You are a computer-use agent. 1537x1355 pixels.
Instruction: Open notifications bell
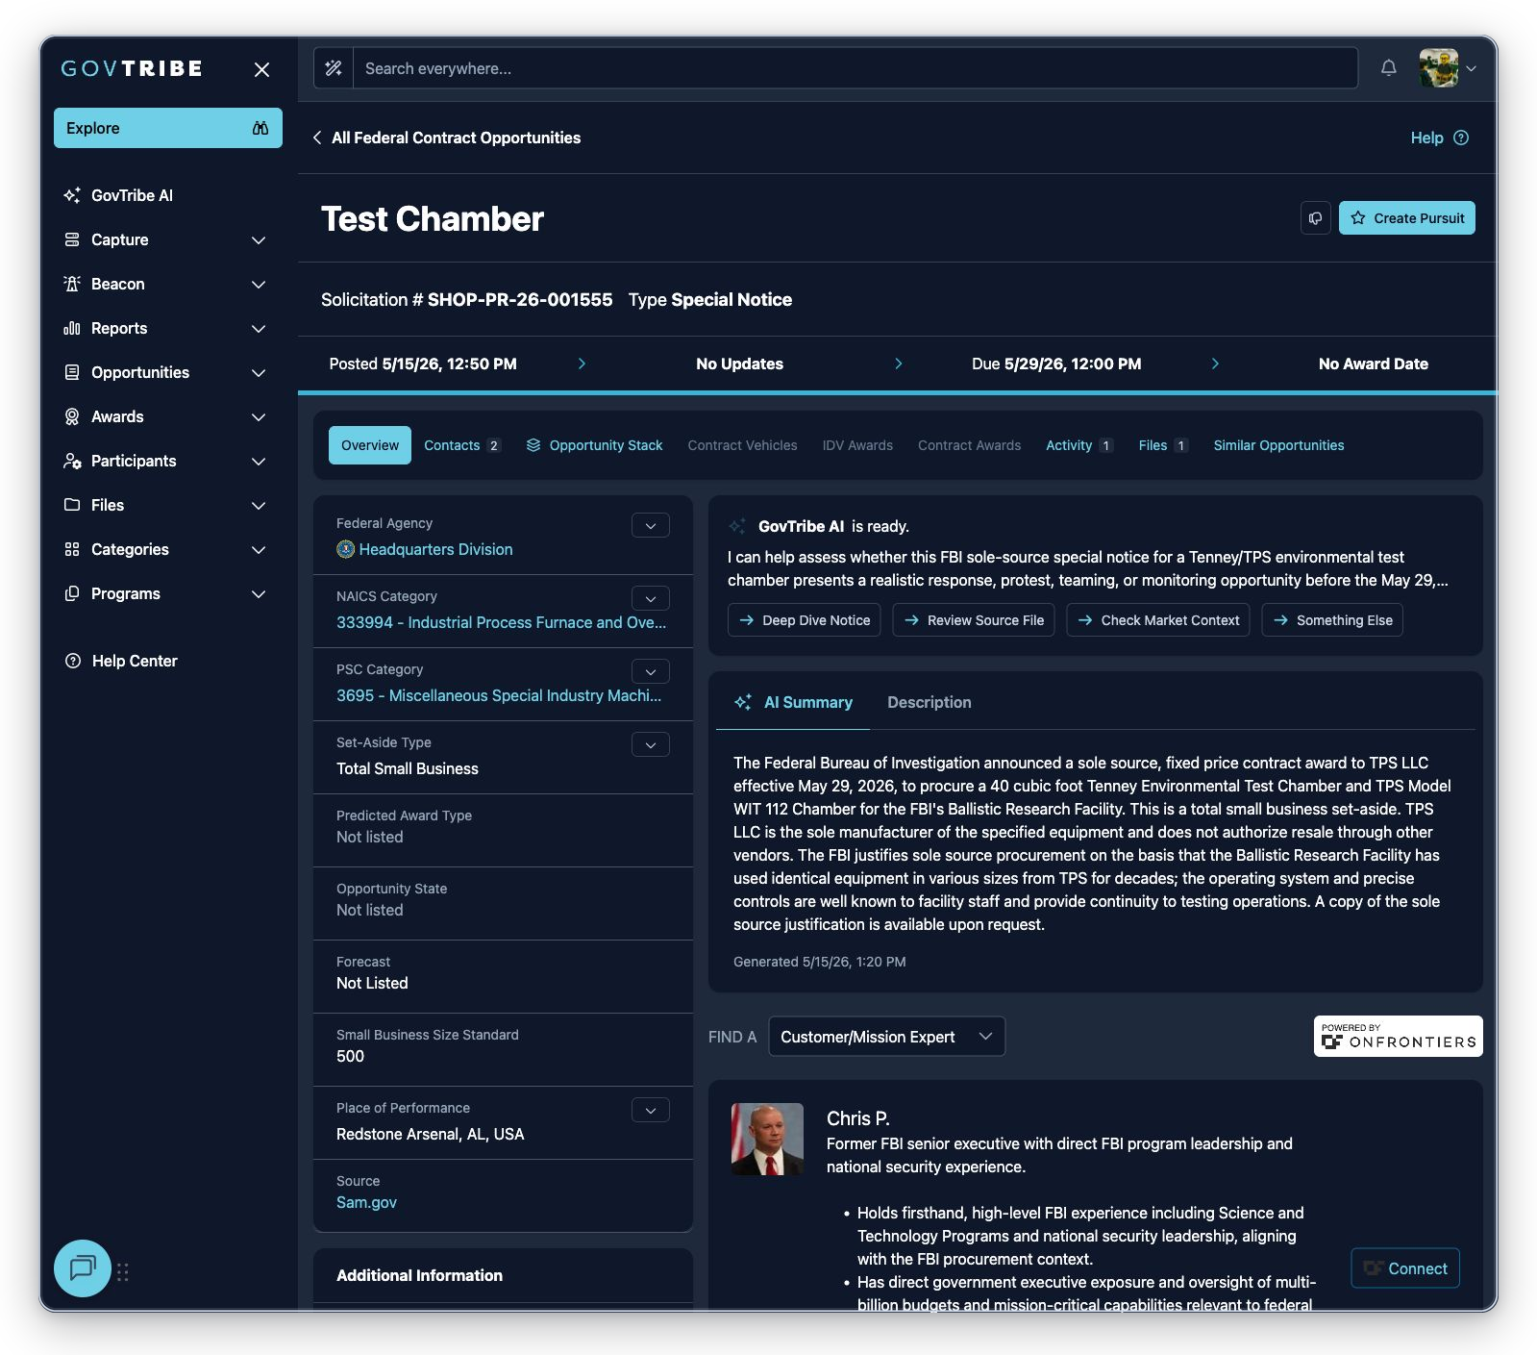click(1389, 68)
